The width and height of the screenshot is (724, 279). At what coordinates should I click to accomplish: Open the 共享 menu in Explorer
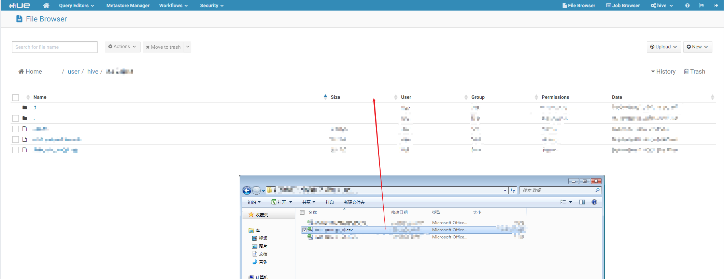(309, 202)
